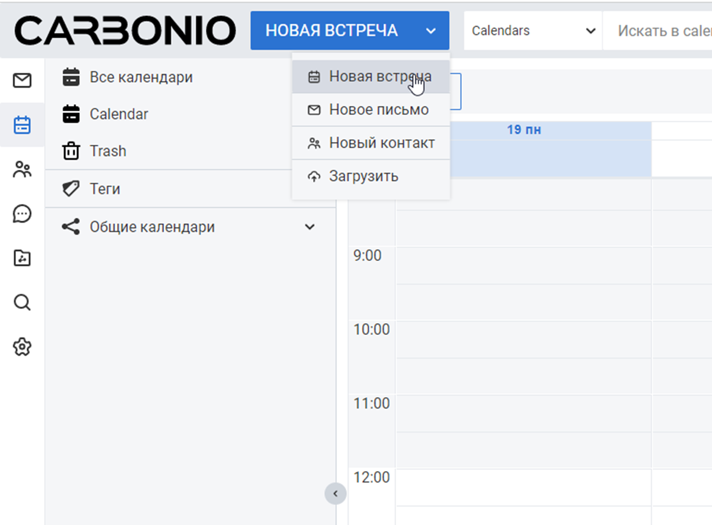Collapse the sidebar with the arrow button
712x525 pixels.
(335, 493)
